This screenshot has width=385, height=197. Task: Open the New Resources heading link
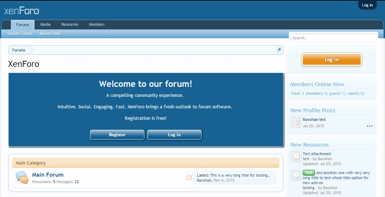tap(309, 145)
